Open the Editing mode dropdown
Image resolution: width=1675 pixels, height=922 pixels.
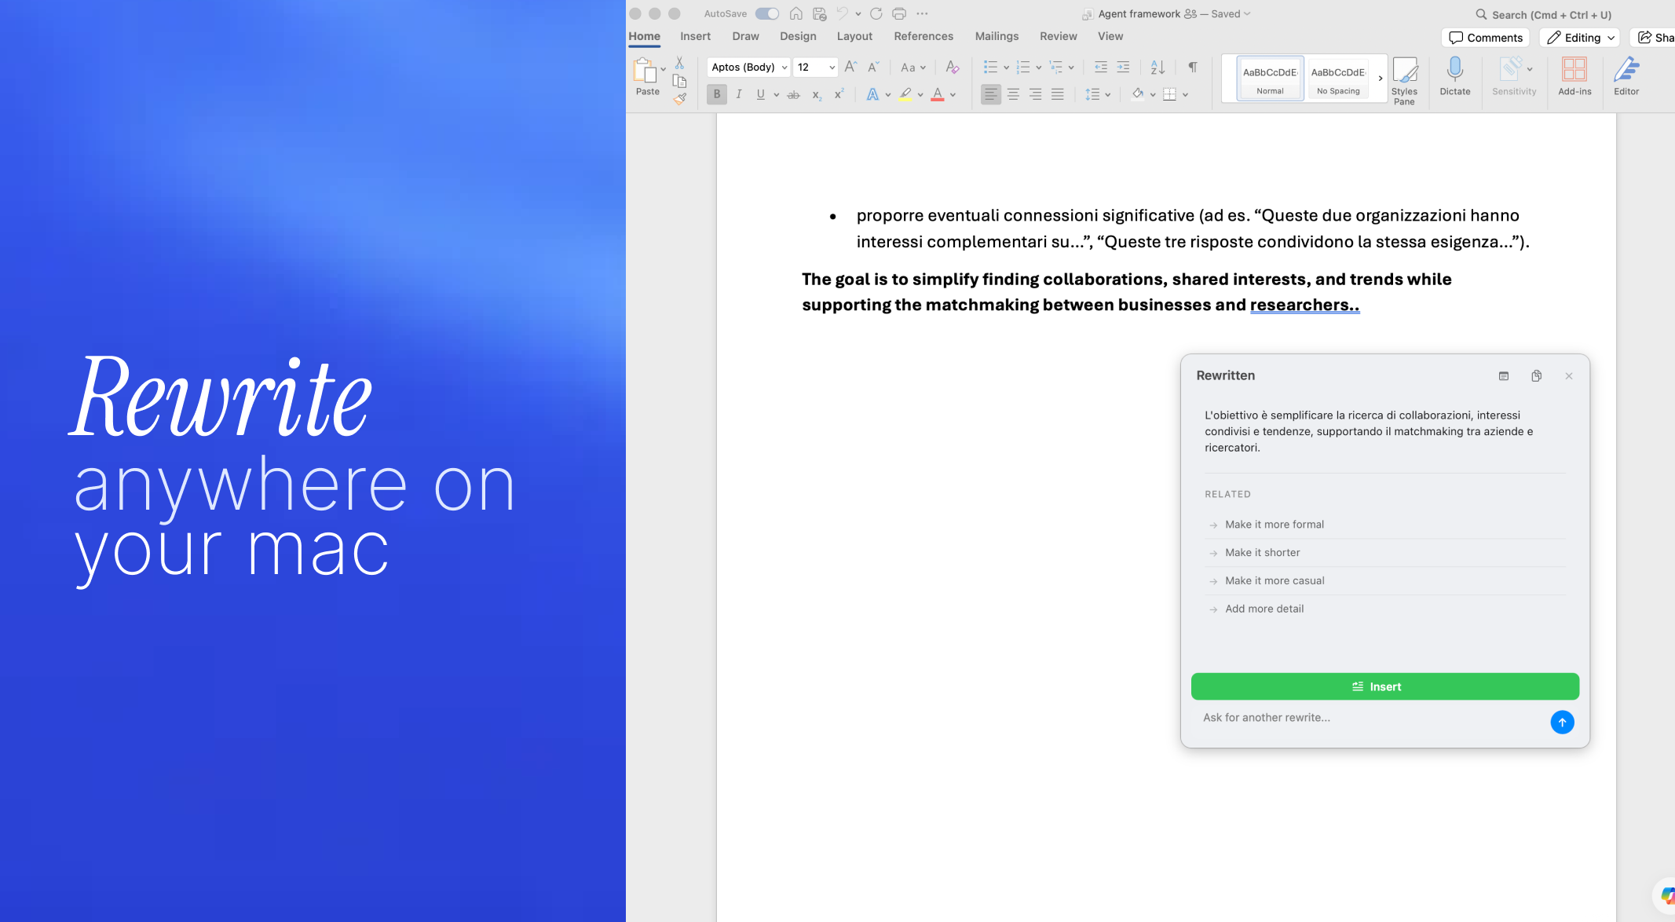(1581, 38)
